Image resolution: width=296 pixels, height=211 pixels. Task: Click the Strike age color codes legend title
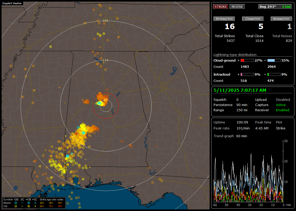click(52, 200)
